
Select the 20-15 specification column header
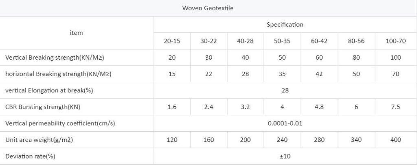pyautogui.click(x=172, y=41)
